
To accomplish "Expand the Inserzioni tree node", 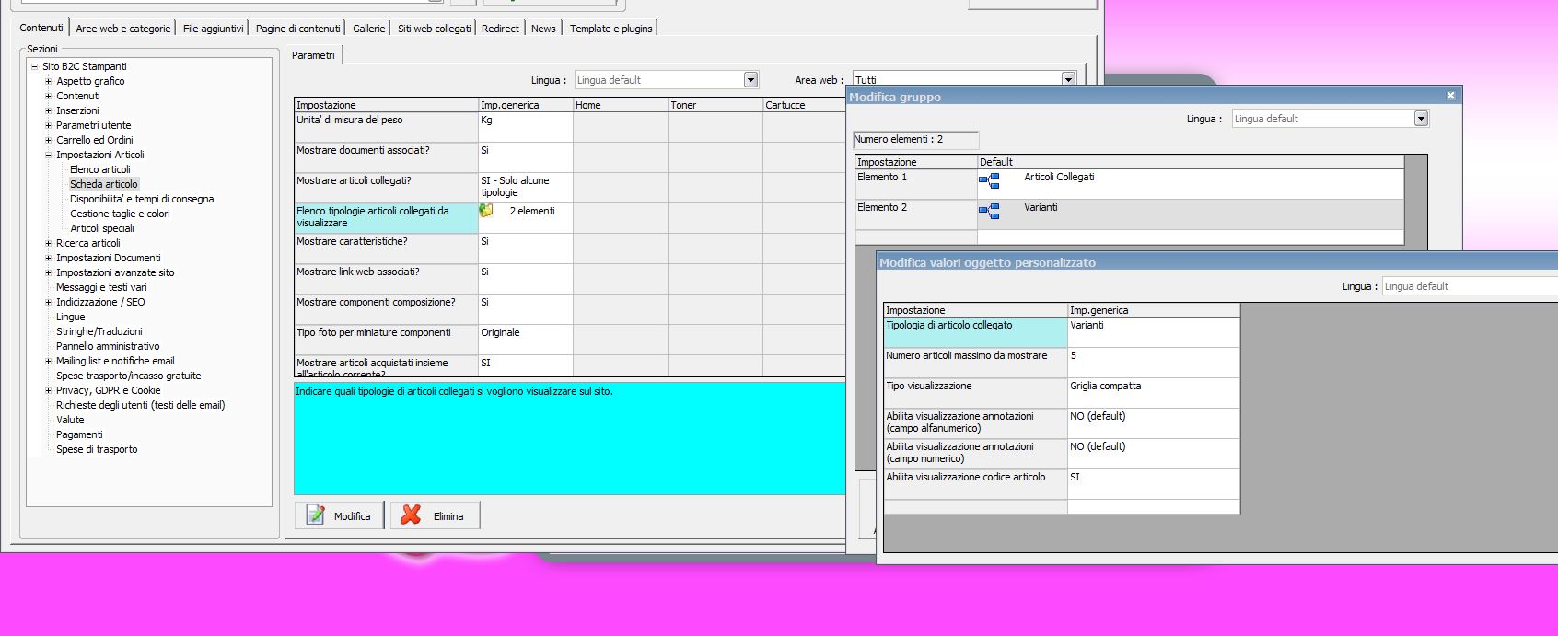I will point(49,110).
